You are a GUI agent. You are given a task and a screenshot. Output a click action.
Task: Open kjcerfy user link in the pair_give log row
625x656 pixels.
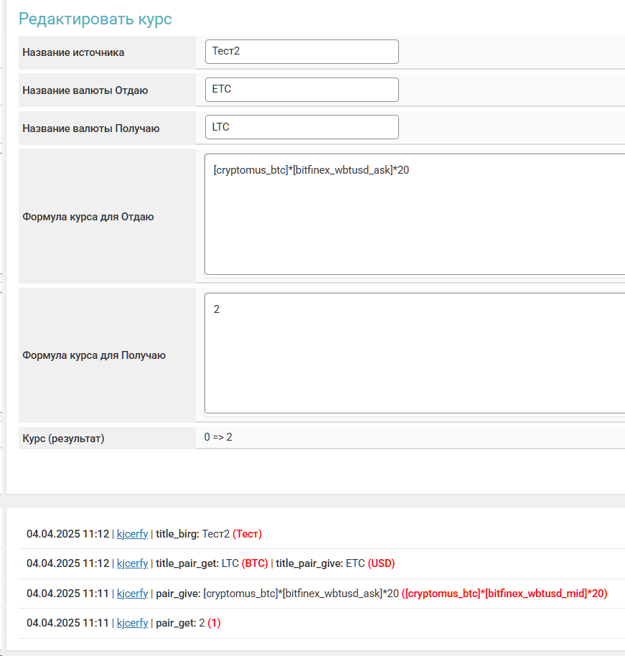tap(133, 594)
